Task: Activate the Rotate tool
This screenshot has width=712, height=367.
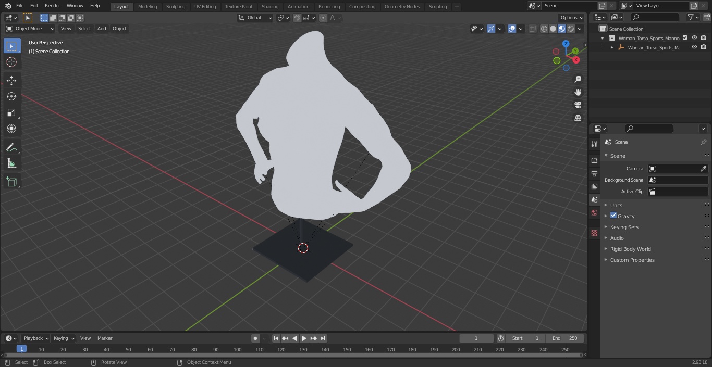Action: tap(11, 96)
